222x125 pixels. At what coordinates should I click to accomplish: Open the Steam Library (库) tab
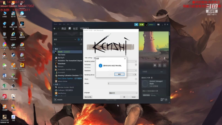pyautogui.click(x=70, y=28)
